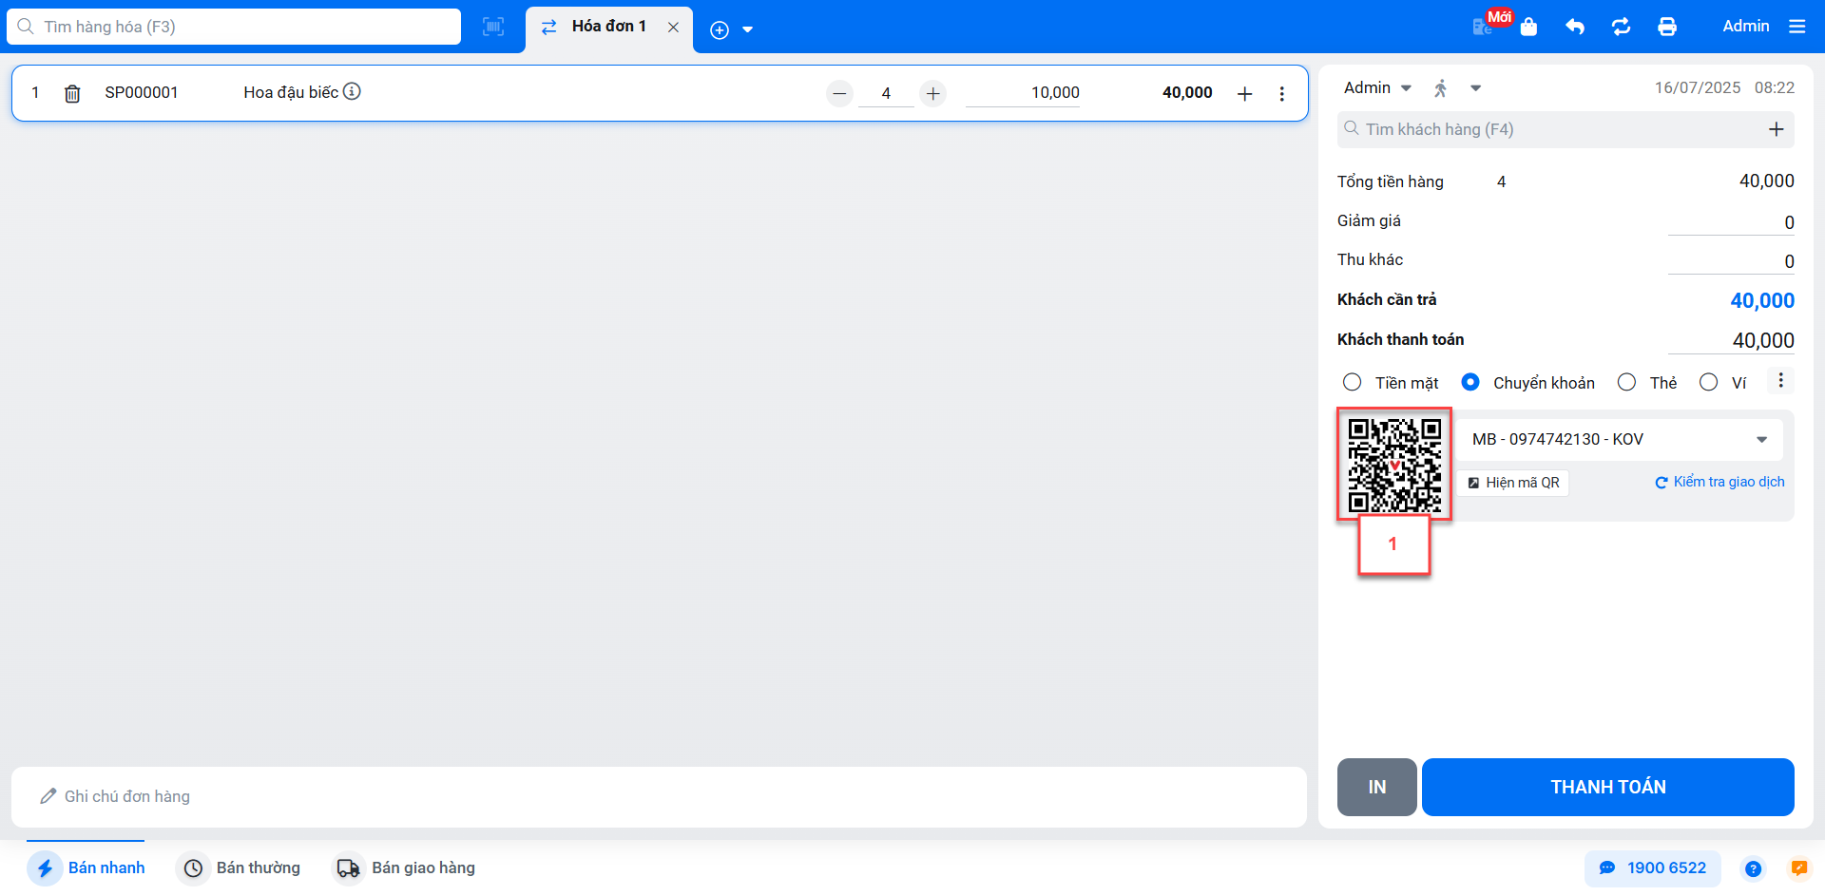Open more options for product row
The height and width of the screenshot is (896, 1825).
(1282, 93)
